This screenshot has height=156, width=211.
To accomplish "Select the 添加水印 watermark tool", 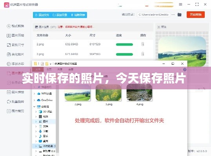I will coord(15,64).
